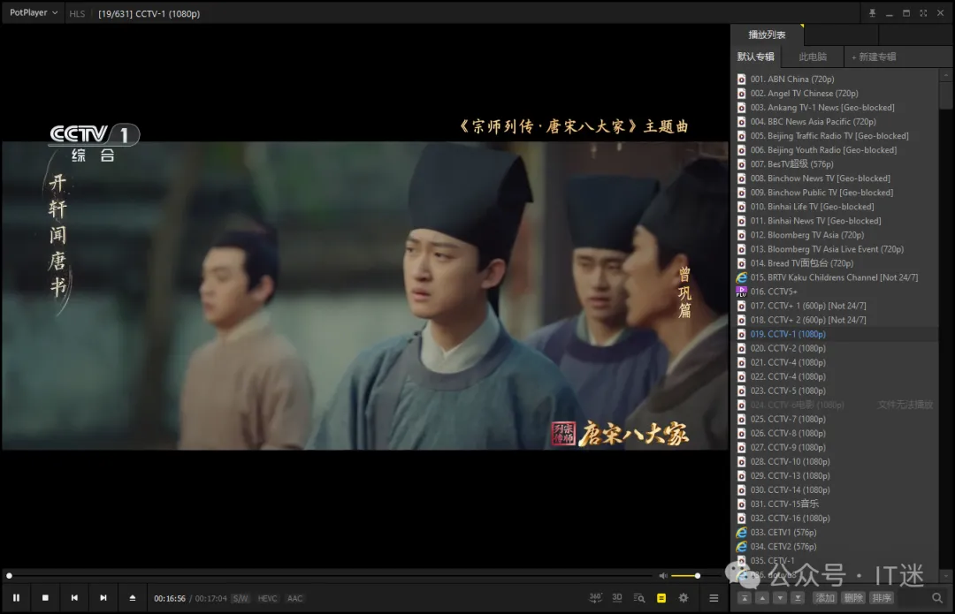955x614 pixels.
Task: Move item to bottom of playlist
Action: point(798,598)
